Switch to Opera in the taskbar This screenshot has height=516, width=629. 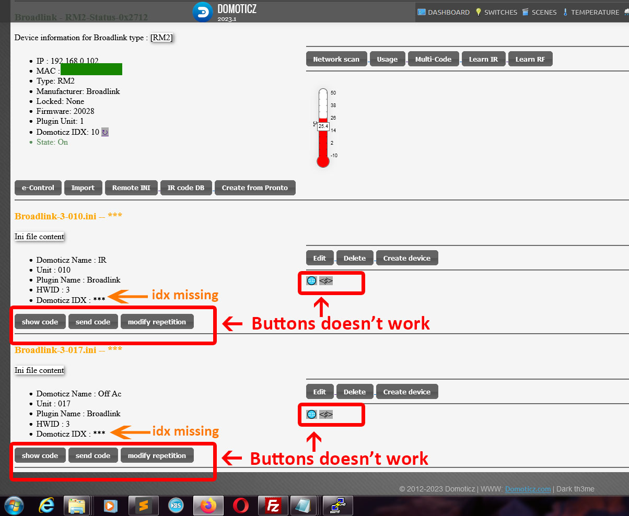tap(241, 506)
